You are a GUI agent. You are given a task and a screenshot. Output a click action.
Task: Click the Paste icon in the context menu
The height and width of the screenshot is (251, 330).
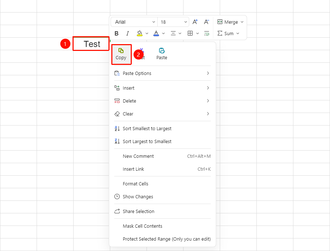point(162,51)
